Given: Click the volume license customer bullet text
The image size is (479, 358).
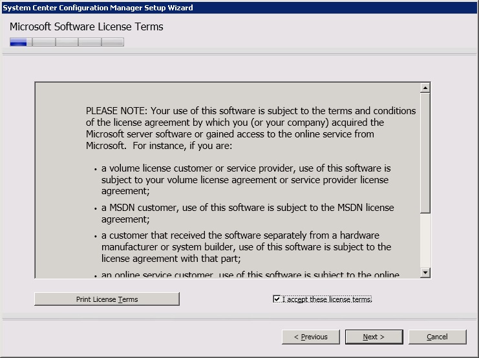Looking at the screenshot, I should 246,179.
